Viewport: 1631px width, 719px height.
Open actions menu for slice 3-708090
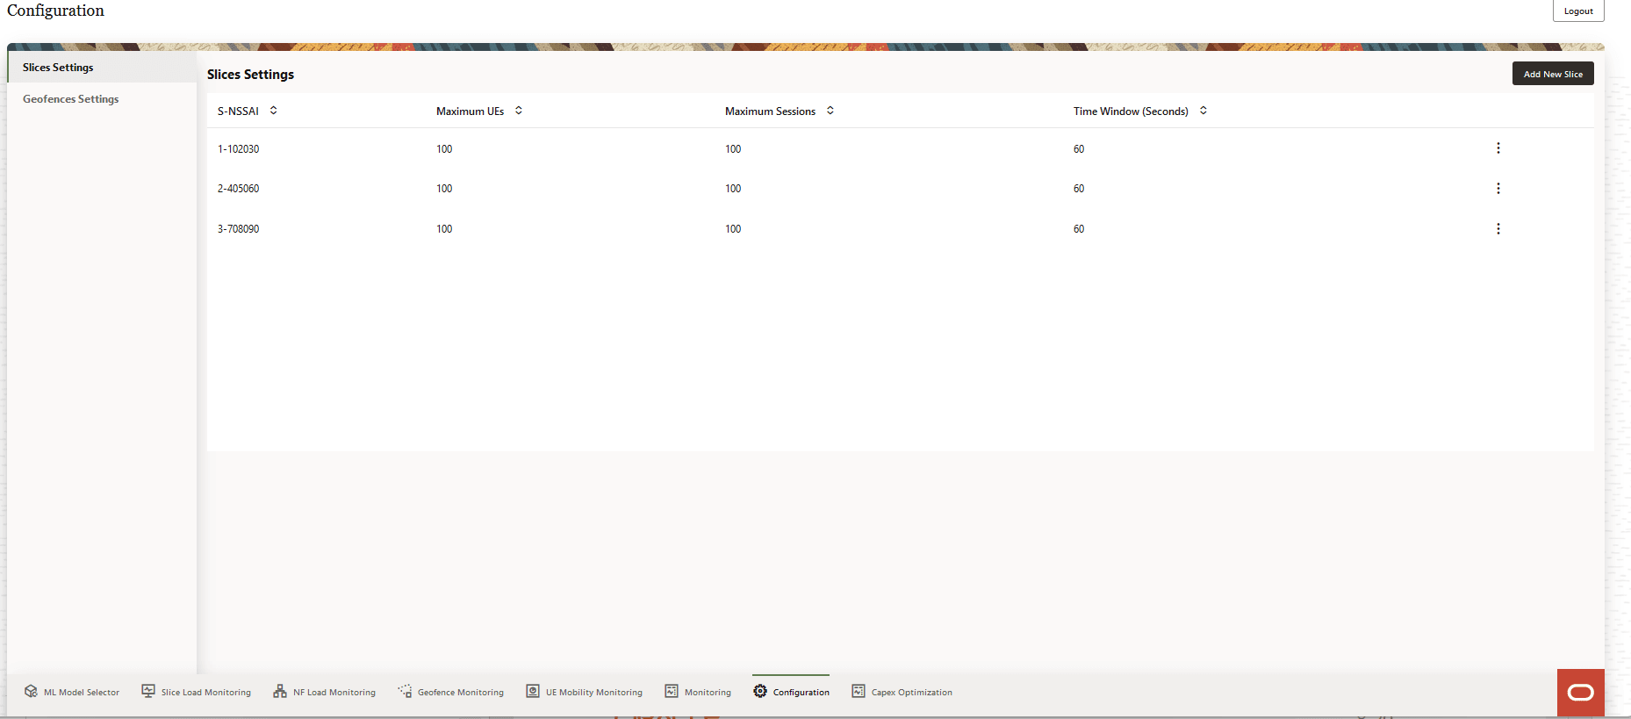(1498, 229)
